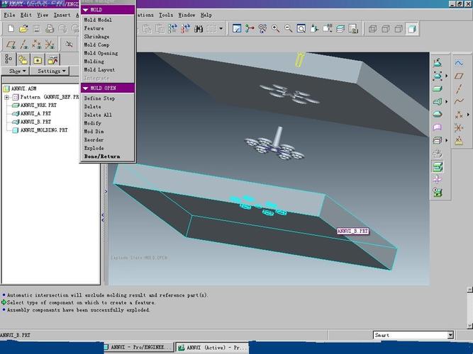This screenshot has width=473, height=354.
Task: Open the File menu
Action: (9, 15)
